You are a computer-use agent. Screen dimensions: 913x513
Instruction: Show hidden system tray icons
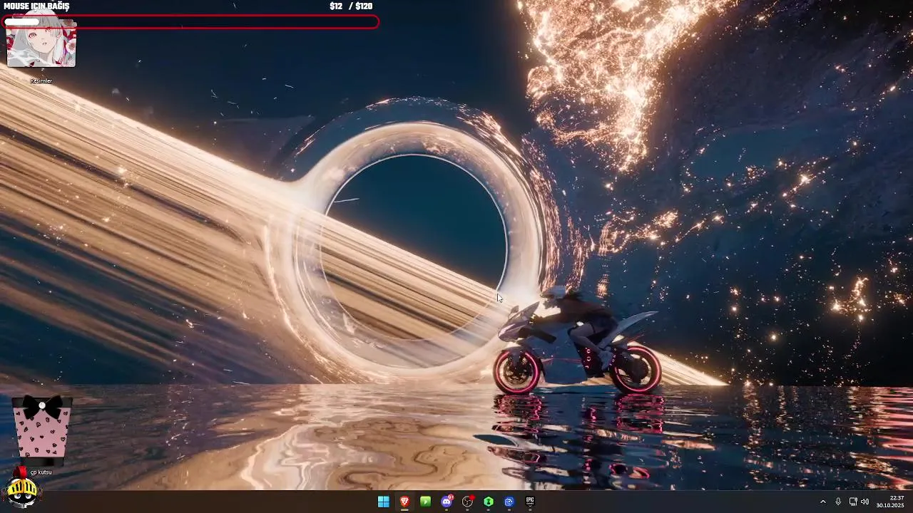pyautogui.click(x=822, y=502)
